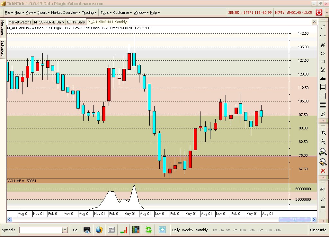Click the red X delete tool
This screenshot has height=237, width=329.
coord(323,171)
